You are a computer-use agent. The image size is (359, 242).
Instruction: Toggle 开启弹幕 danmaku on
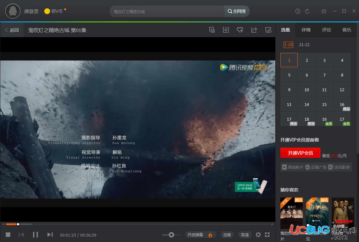(x=195, y=235)
